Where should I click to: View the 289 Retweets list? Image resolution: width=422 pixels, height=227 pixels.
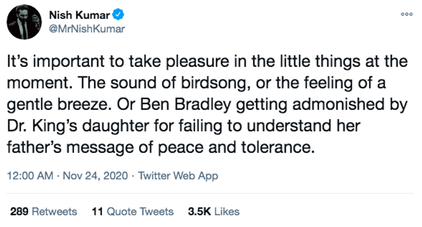(43, 211)
